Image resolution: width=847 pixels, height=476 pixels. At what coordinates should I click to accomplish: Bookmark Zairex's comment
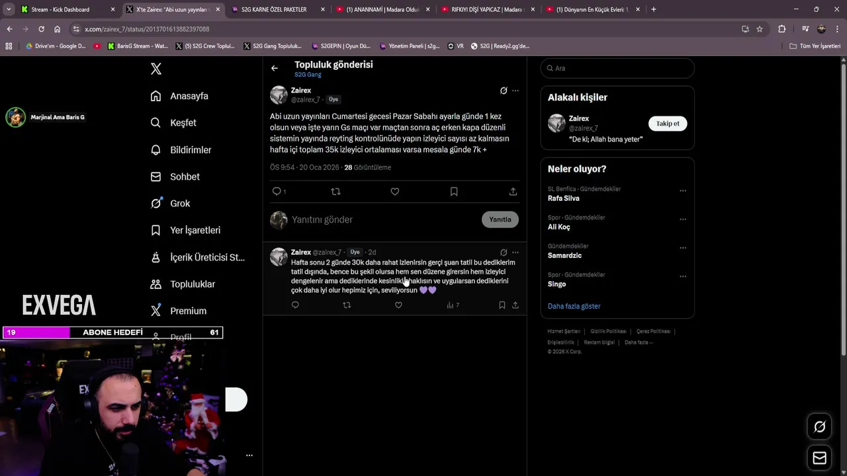[502, 305]
